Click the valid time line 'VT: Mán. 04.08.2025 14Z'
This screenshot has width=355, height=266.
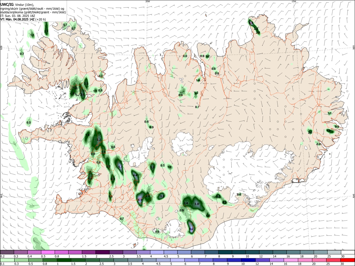pos(17,19)
